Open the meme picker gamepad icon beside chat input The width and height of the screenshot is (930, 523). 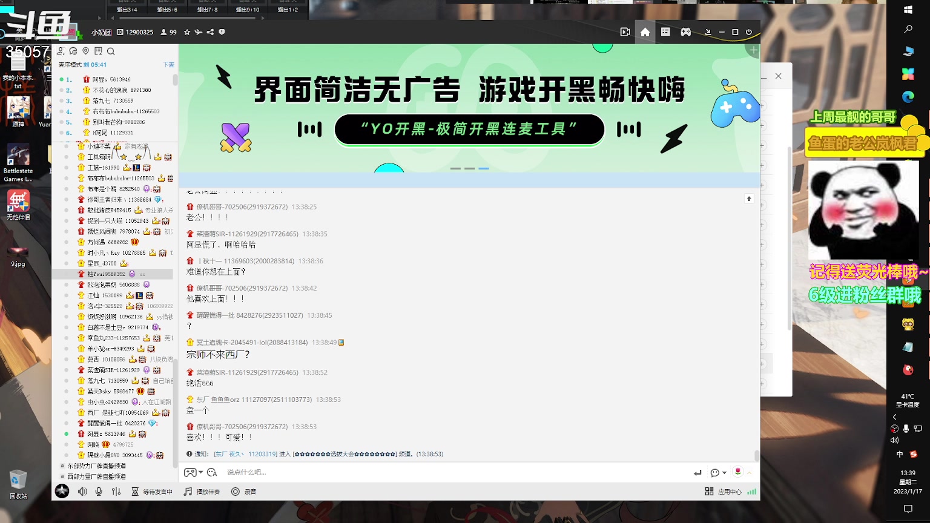point(190,473)
